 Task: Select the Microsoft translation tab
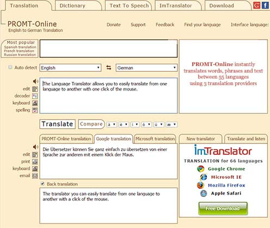pyautogui.click(x=155, y=139)
